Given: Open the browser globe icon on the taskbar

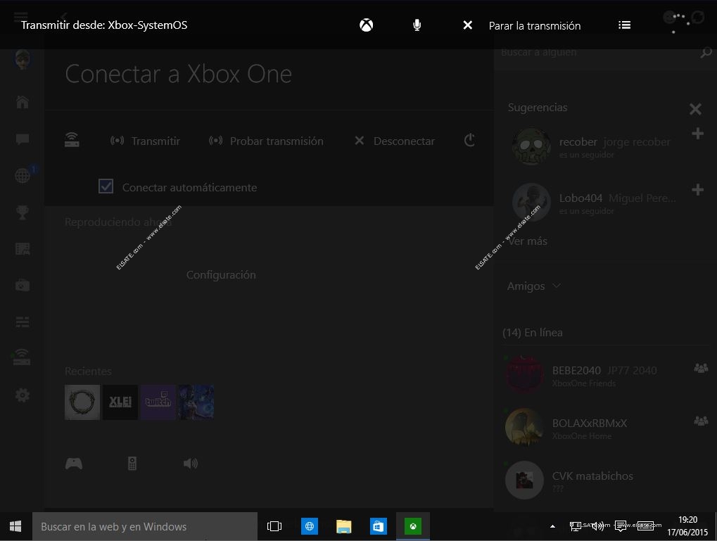Looking at the screenshot, I should tap(309, 526).
